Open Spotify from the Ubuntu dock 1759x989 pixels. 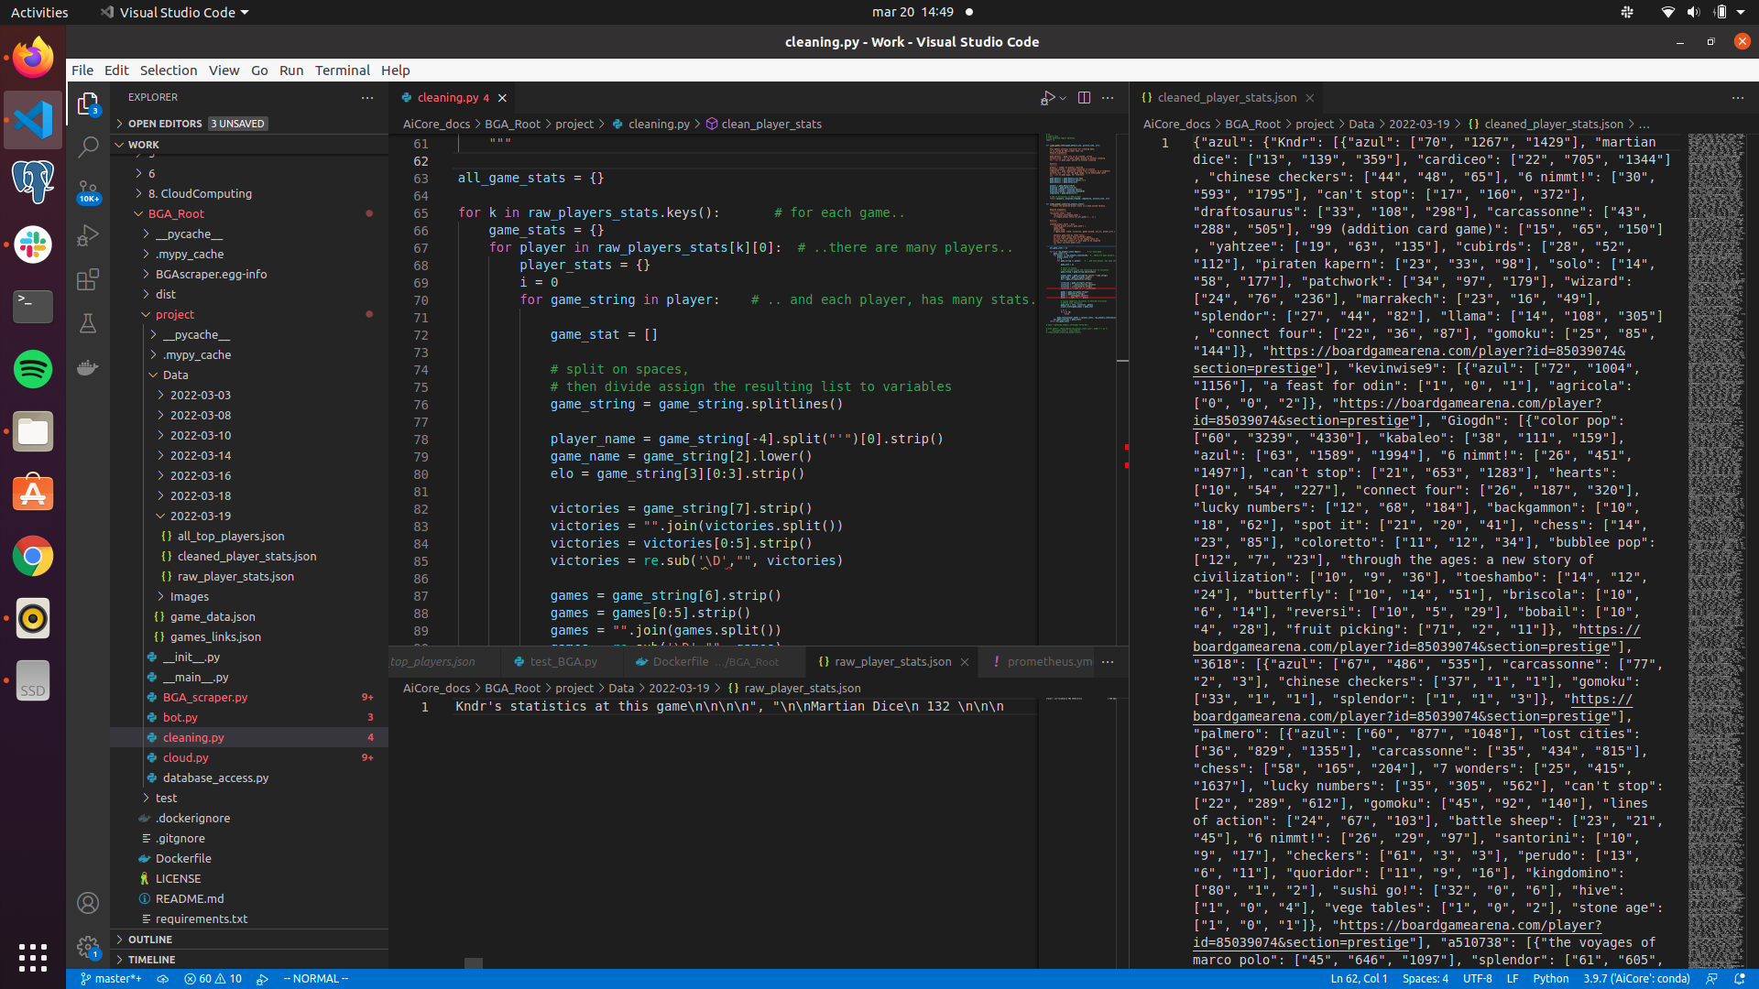[33, 369]
